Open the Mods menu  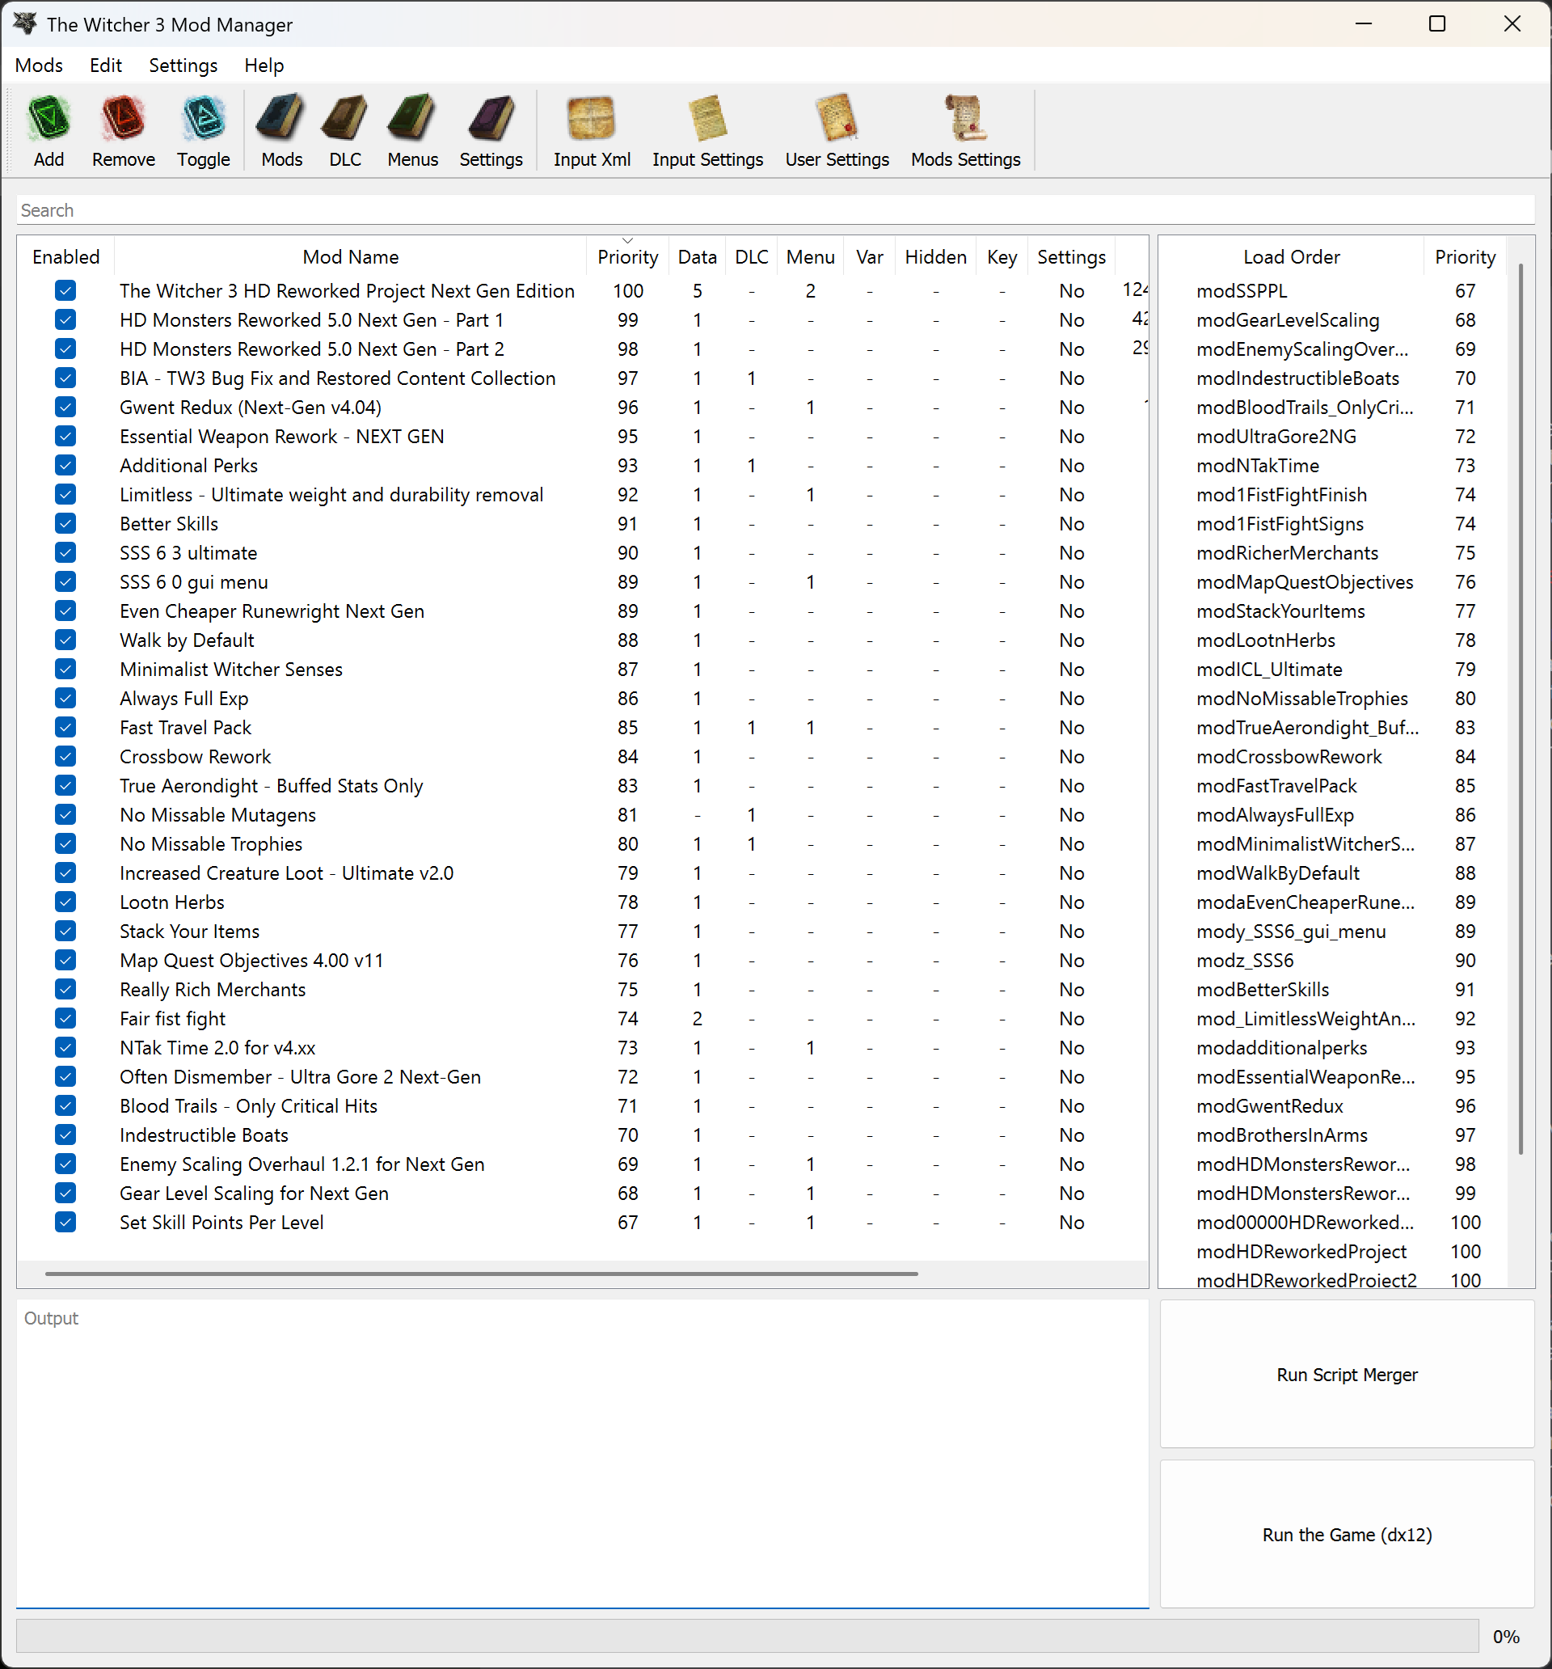pyautogui.click(x=39, y=65)
